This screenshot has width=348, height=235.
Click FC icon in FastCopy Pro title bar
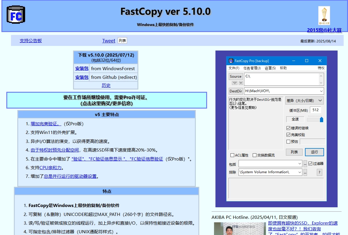pyautogui.click(x=231, y=61)
